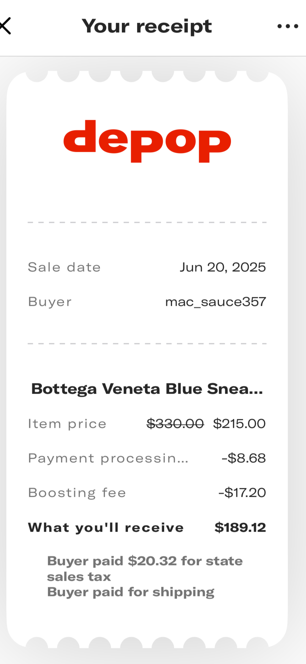Select the Sale date label
This screenshot has height=664, width=306.
64,267
